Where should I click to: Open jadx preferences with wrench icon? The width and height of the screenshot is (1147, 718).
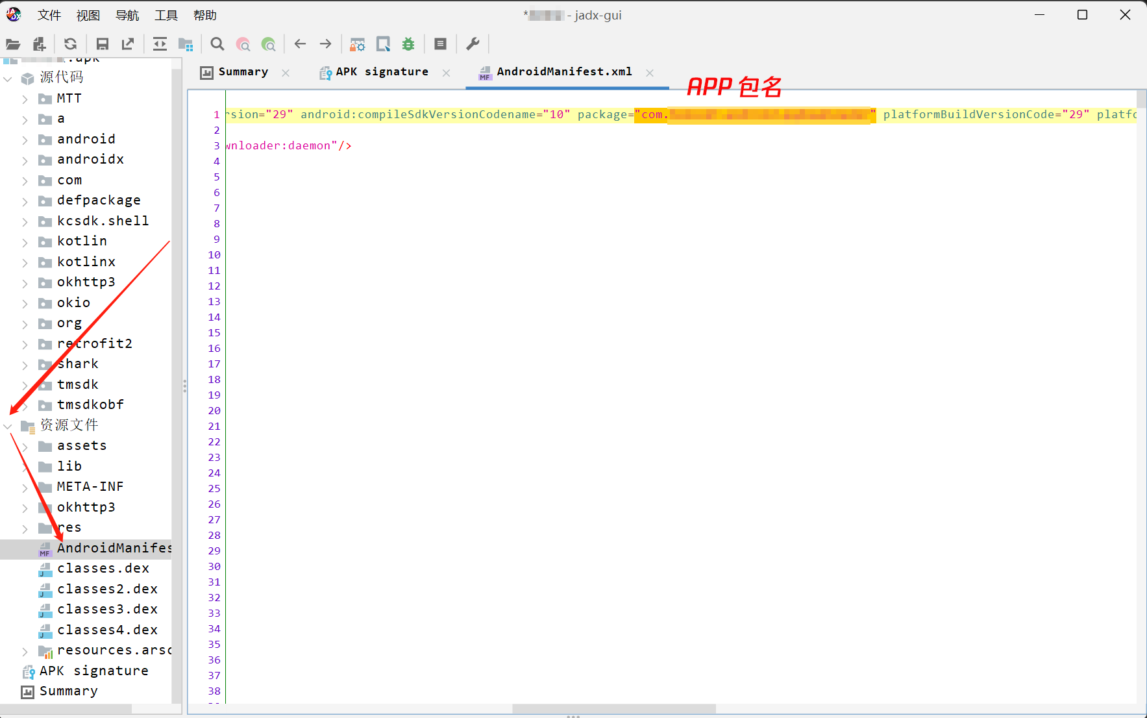pos(473,43)
